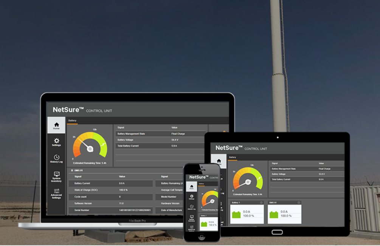
Task: Tap the tablet's physical home button
Action: (277, 232)
